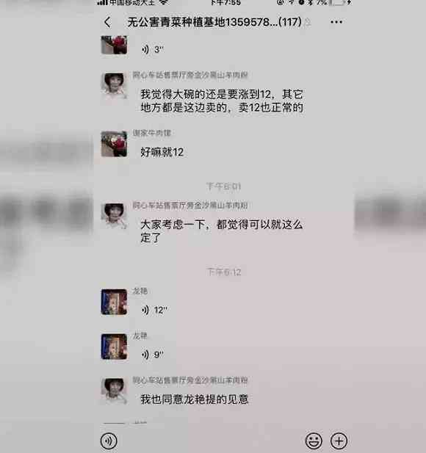Image resolution: width=426 pixels, height=453 pixels.
Task: Open the plus attachments menu
Action: click(339, 441)
